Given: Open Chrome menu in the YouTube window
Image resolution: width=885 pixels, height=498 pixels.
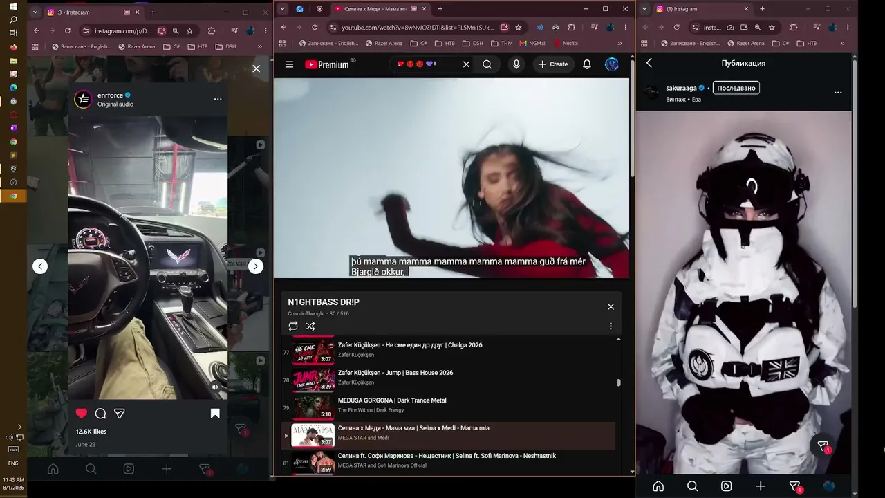Looking at the screenshot, I should coord(625,28).
